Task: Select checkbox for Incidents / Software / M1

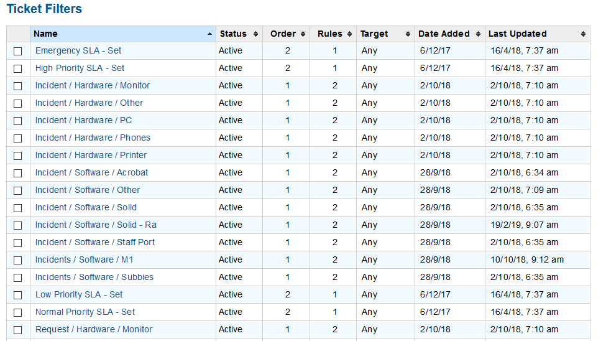Action: (x=18, y=260)
